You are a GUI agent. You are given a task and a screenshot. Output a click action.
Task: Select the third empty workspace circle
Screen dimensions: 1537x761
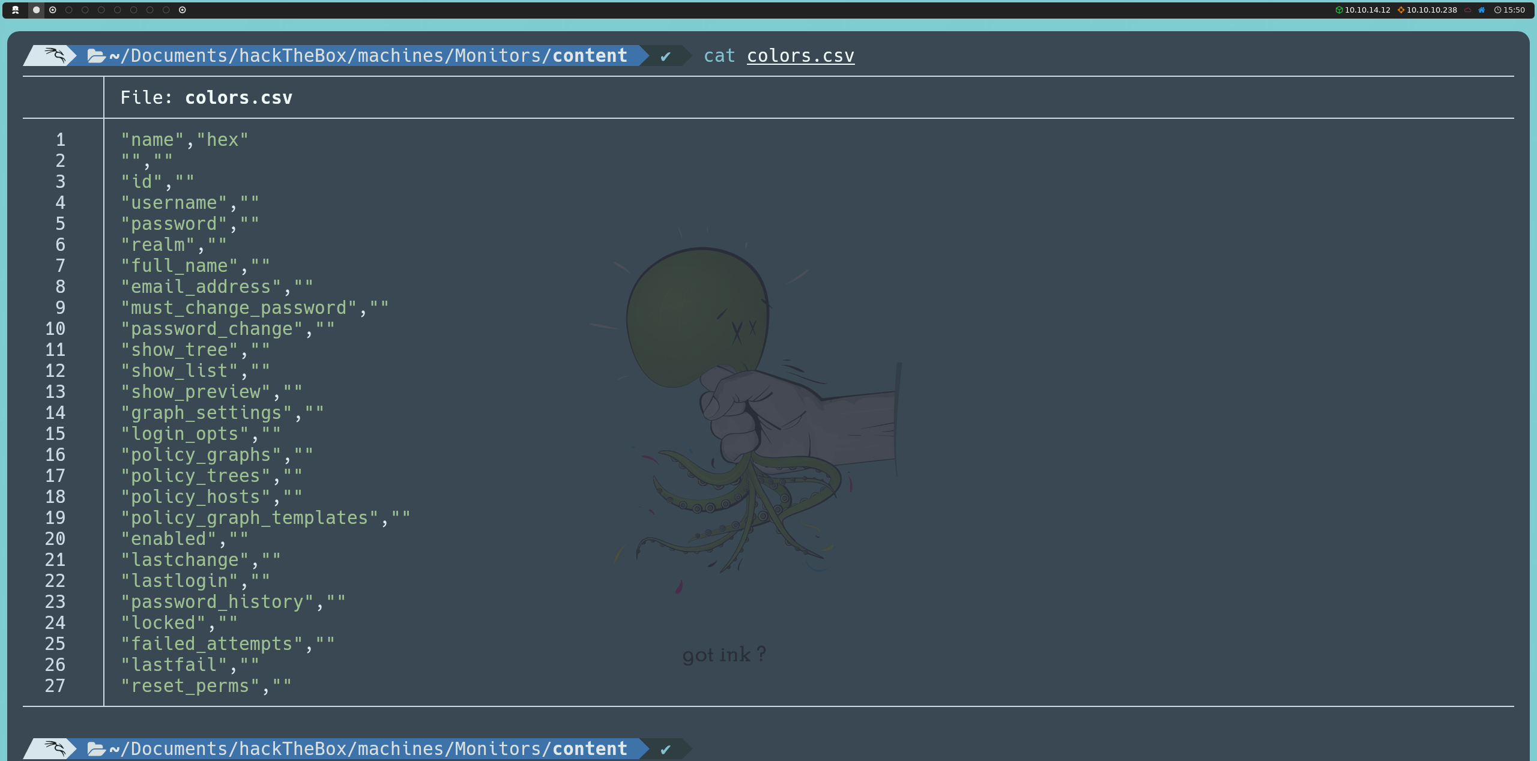pyautogui.click(x=101, y=10)
